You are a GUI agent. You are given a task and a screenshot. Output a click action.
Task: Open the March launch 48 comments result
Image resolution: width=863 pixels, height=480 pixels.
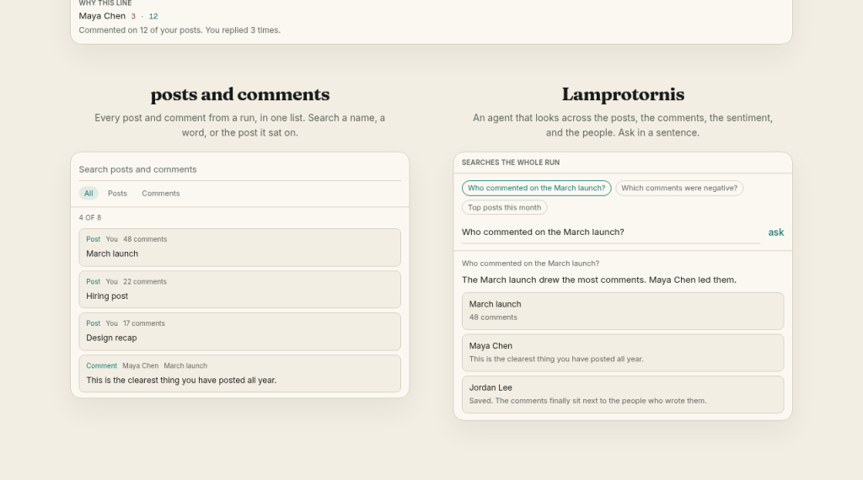click(623, 312)
